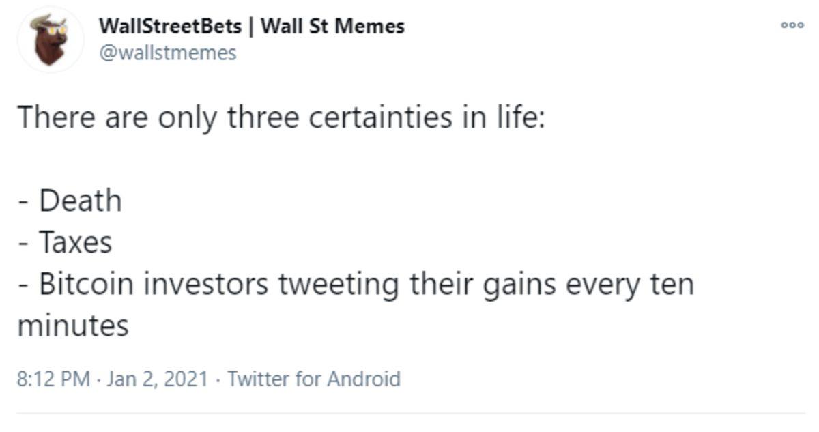Open the tweet's three-dot more options menu
The image size is (819, 432).
[x=793, y=25]
